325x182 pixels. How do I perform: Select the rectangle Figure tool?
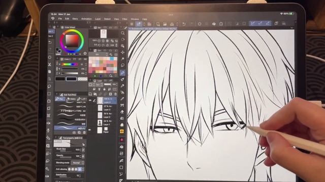pyautogui.click(x=121, y=167)
